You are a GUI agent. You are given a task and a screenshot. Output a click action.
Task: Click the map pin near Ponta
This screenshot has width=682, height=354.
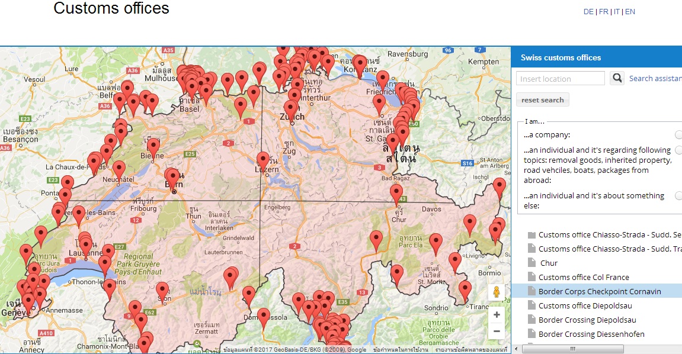(x=65, y=198)
